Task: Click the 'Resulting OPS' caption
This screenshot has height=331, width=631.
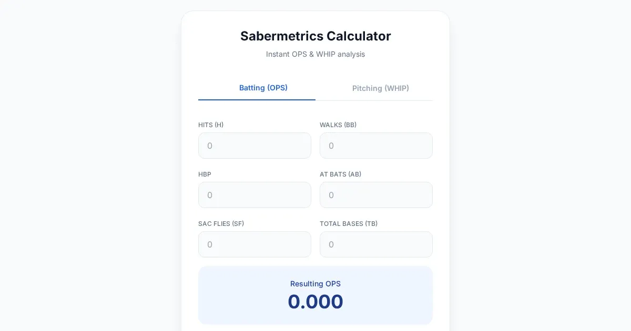Action: (315, 284)
